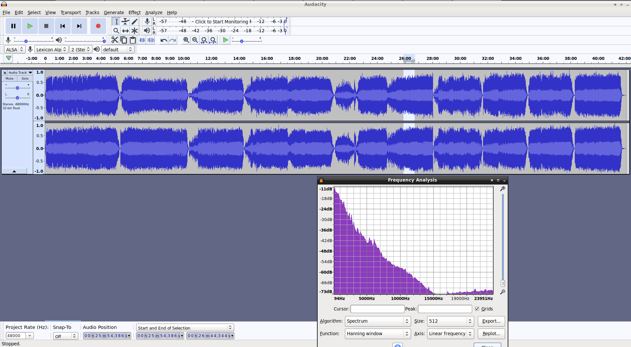631x347 pixels.
Task: Click the Replot... button
Action: (491, 334)
